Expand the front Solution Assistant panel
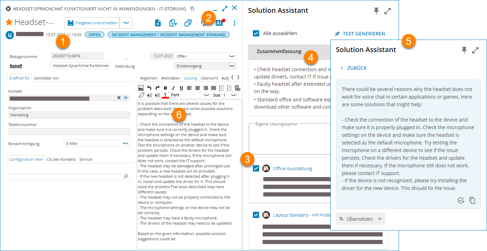 coord(476,50)
